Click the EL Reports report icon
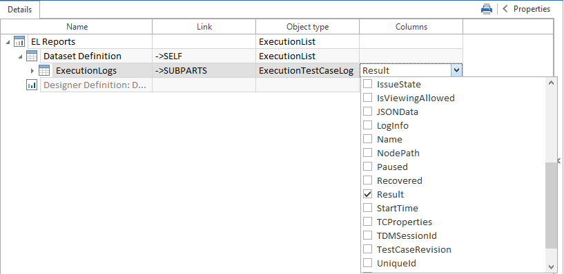564x274 pixels. pos(19,41)
